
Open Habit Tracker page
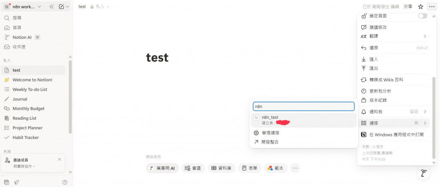[x=33, y=137]
